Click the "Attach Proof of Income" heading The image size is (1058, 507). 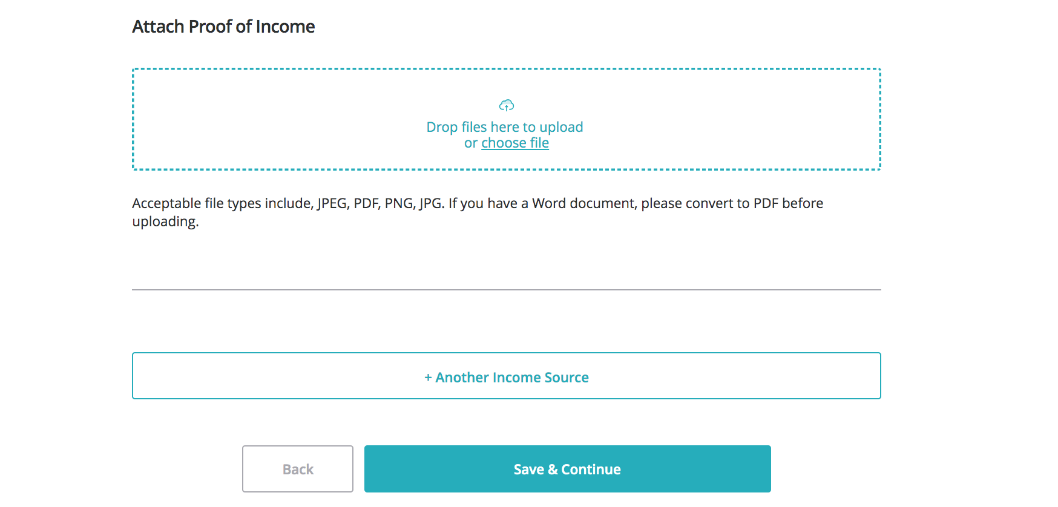(223, 27)
